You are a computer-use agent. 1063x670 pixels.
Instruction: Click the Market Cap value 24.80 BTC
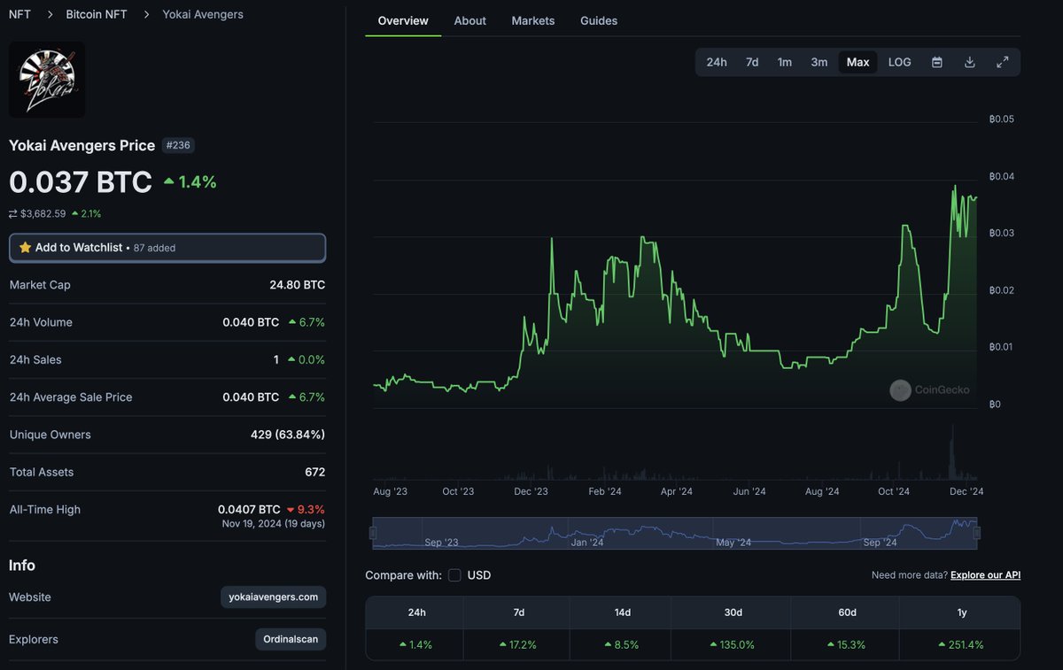(x=297, y=285)
